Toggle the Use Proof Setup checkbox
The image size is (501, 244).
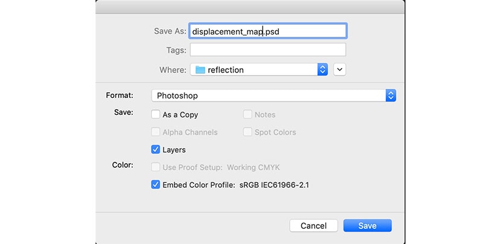[156, 167]
